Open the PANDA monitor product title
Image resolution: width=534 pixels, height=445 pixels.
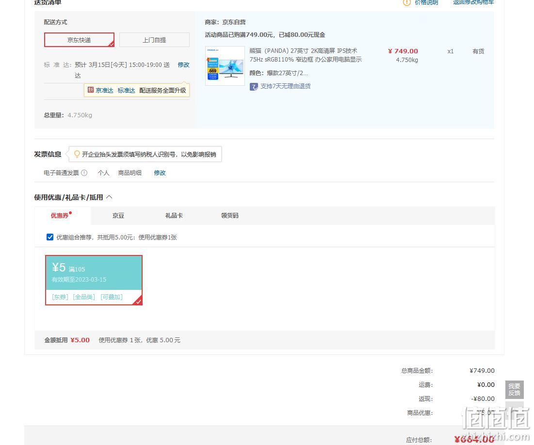pyautogui.click(x=306, y=55)
